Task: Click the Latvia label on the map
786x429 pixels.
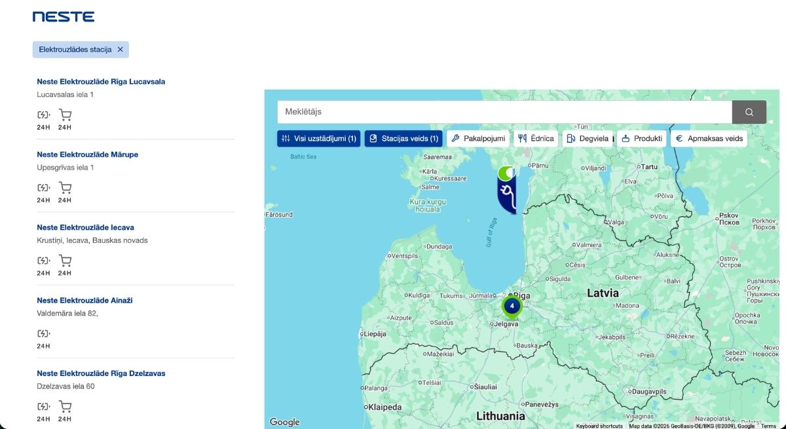Action: [x=603, y=293]
